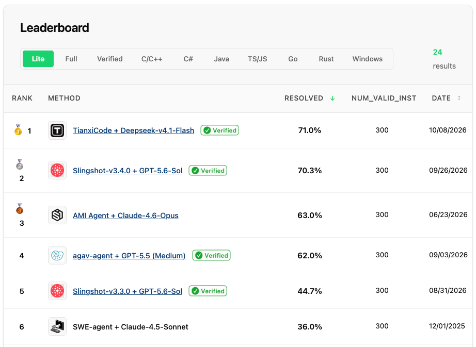Click the Slingshot-v3.4.0 red logo icon

pos(57,170)
